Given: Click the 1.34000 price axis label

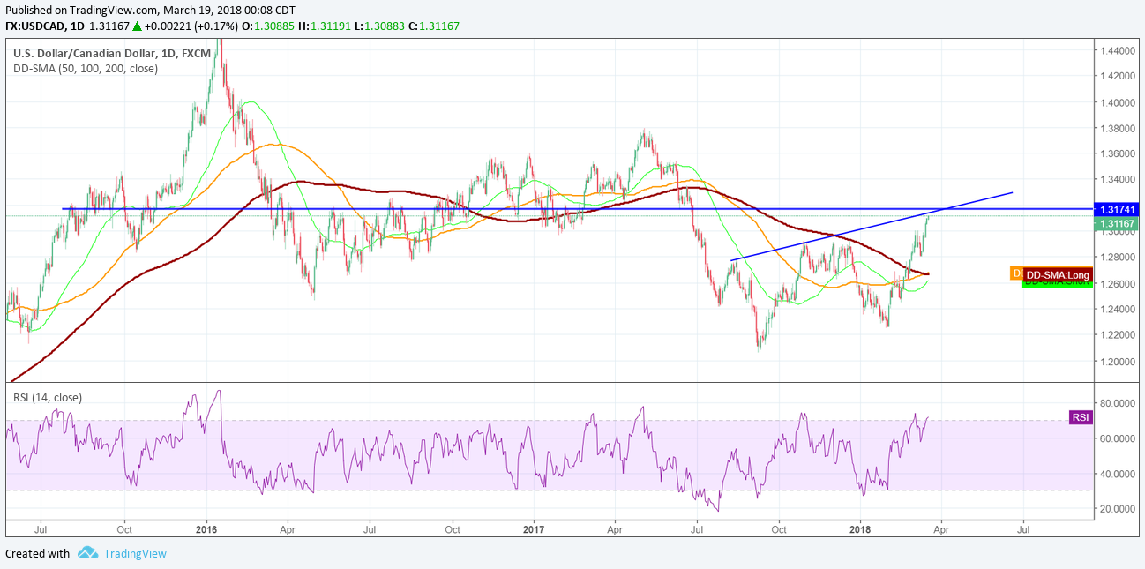Looking at the screenshot, I should coord(1119,180).
